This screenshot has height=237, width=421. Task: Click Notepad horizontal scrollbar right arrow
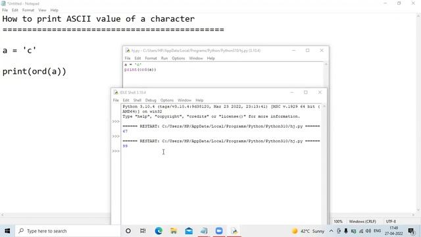pos(414,215)
